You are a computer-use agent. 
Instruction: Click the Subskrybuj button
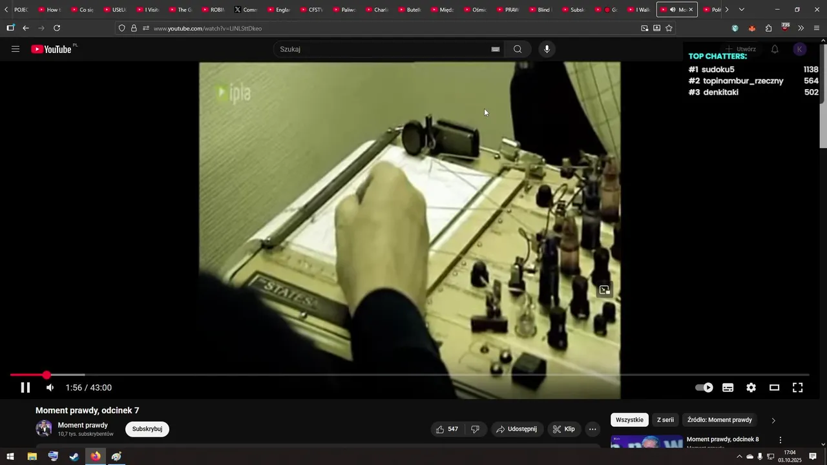pyautogui.click(x=147, y=429)
